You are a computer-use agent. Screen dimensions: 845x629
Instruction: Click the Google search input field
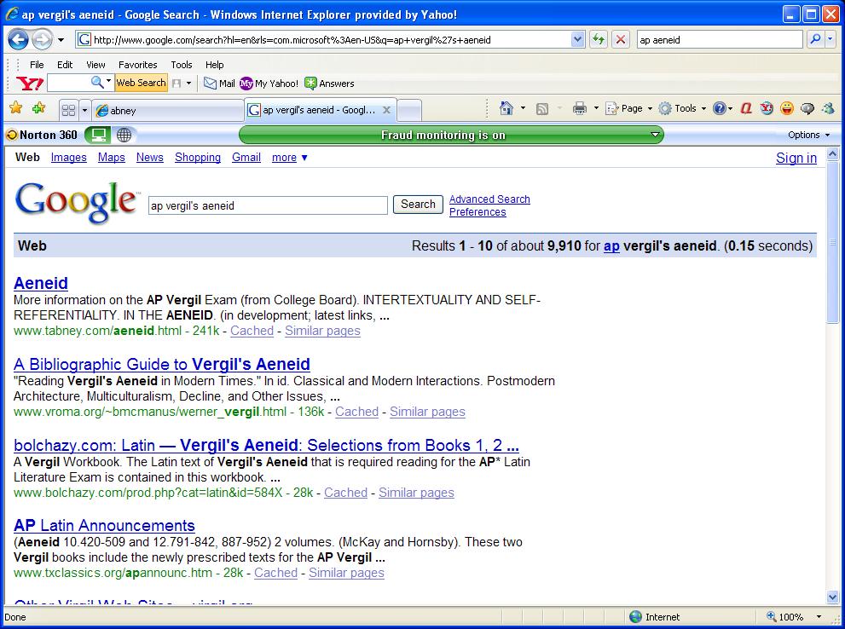(x=268, y=205)
